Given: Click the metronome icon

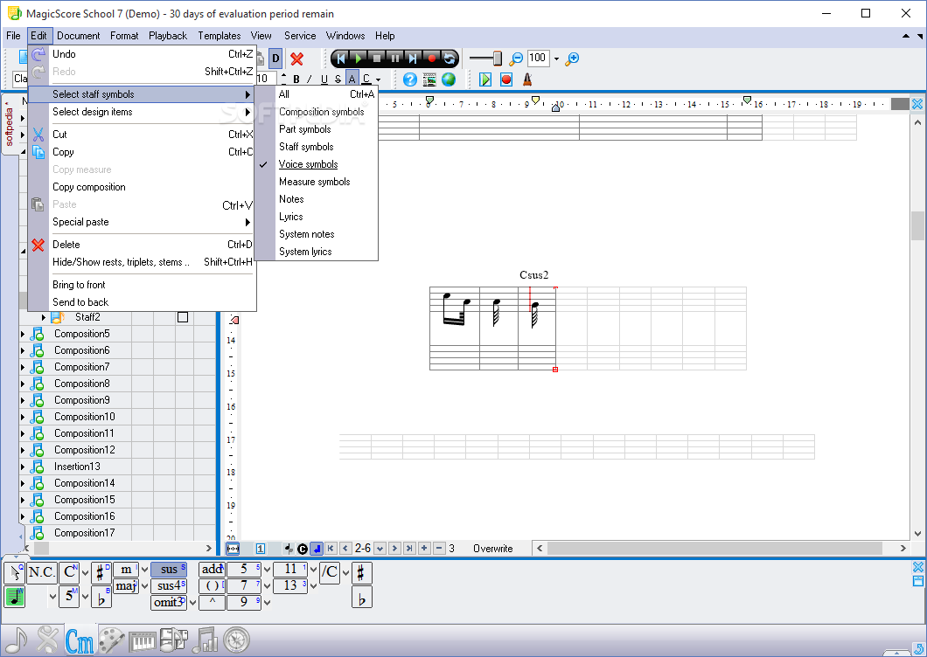Looking at the screenshot, I should [527, 80].
